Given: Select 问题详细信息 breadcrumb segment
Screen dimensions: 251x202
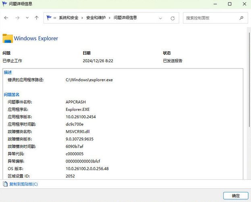Looking at the screenshot, I should 125,18.
